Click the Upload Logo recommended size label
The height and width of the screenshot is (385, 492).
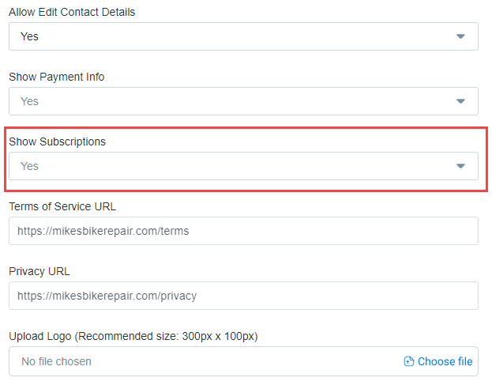click(133, 336)
